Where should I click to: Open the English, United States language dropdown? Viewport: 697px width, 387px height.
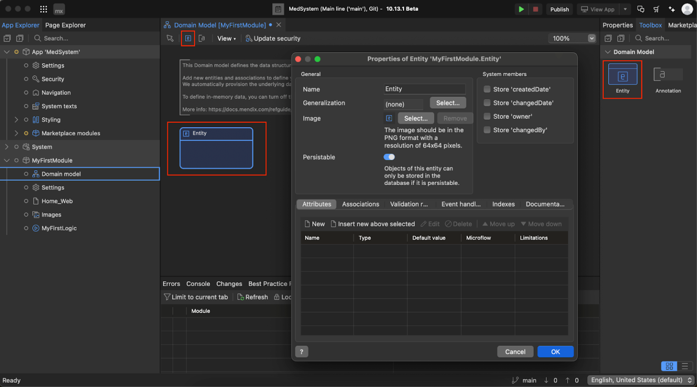[639, 380]
